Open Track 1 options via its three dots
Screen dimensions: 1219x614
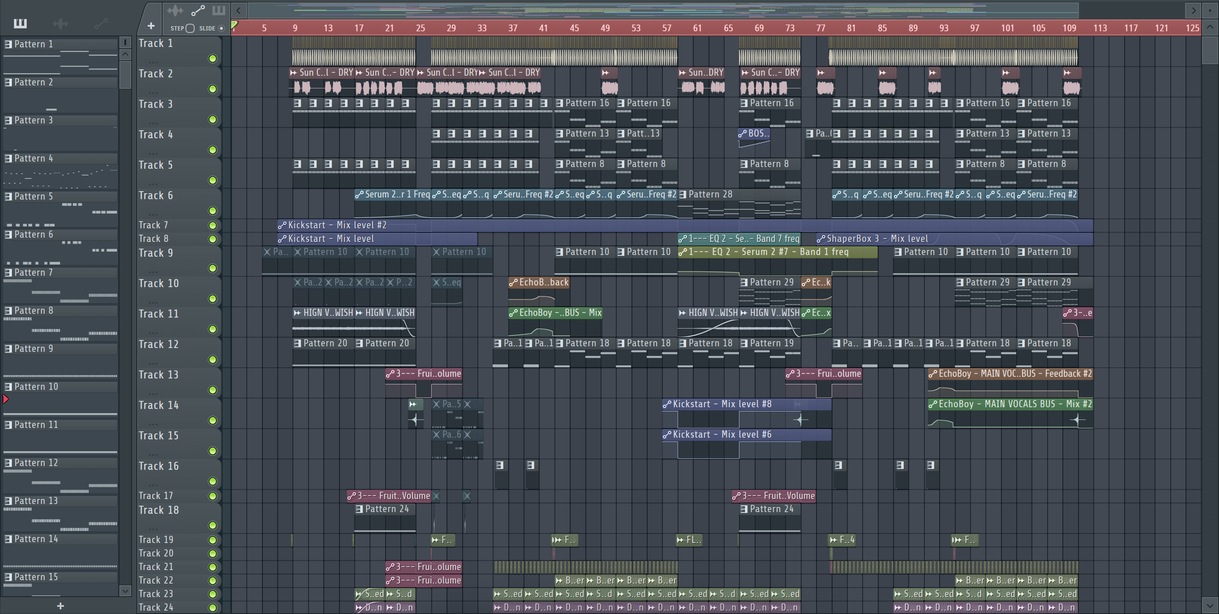point(152,62)
